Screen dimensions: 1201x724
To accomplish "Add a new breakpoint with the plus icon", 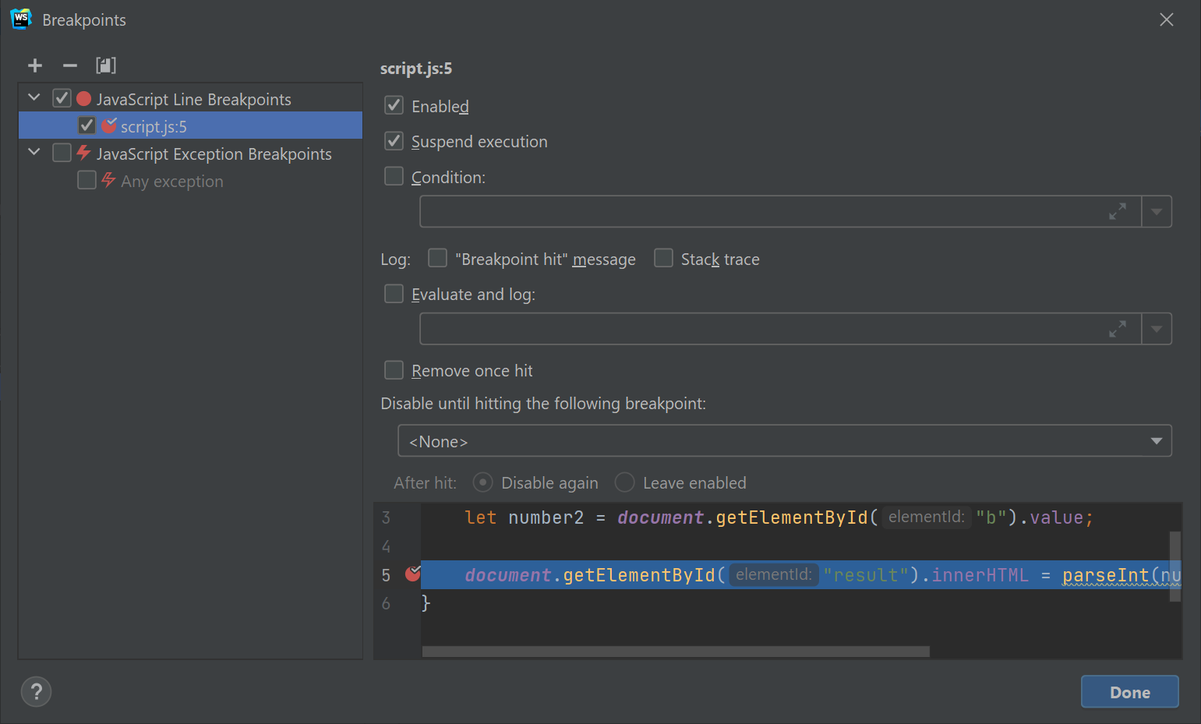I will pyautogui.click(x=34, y=65).
